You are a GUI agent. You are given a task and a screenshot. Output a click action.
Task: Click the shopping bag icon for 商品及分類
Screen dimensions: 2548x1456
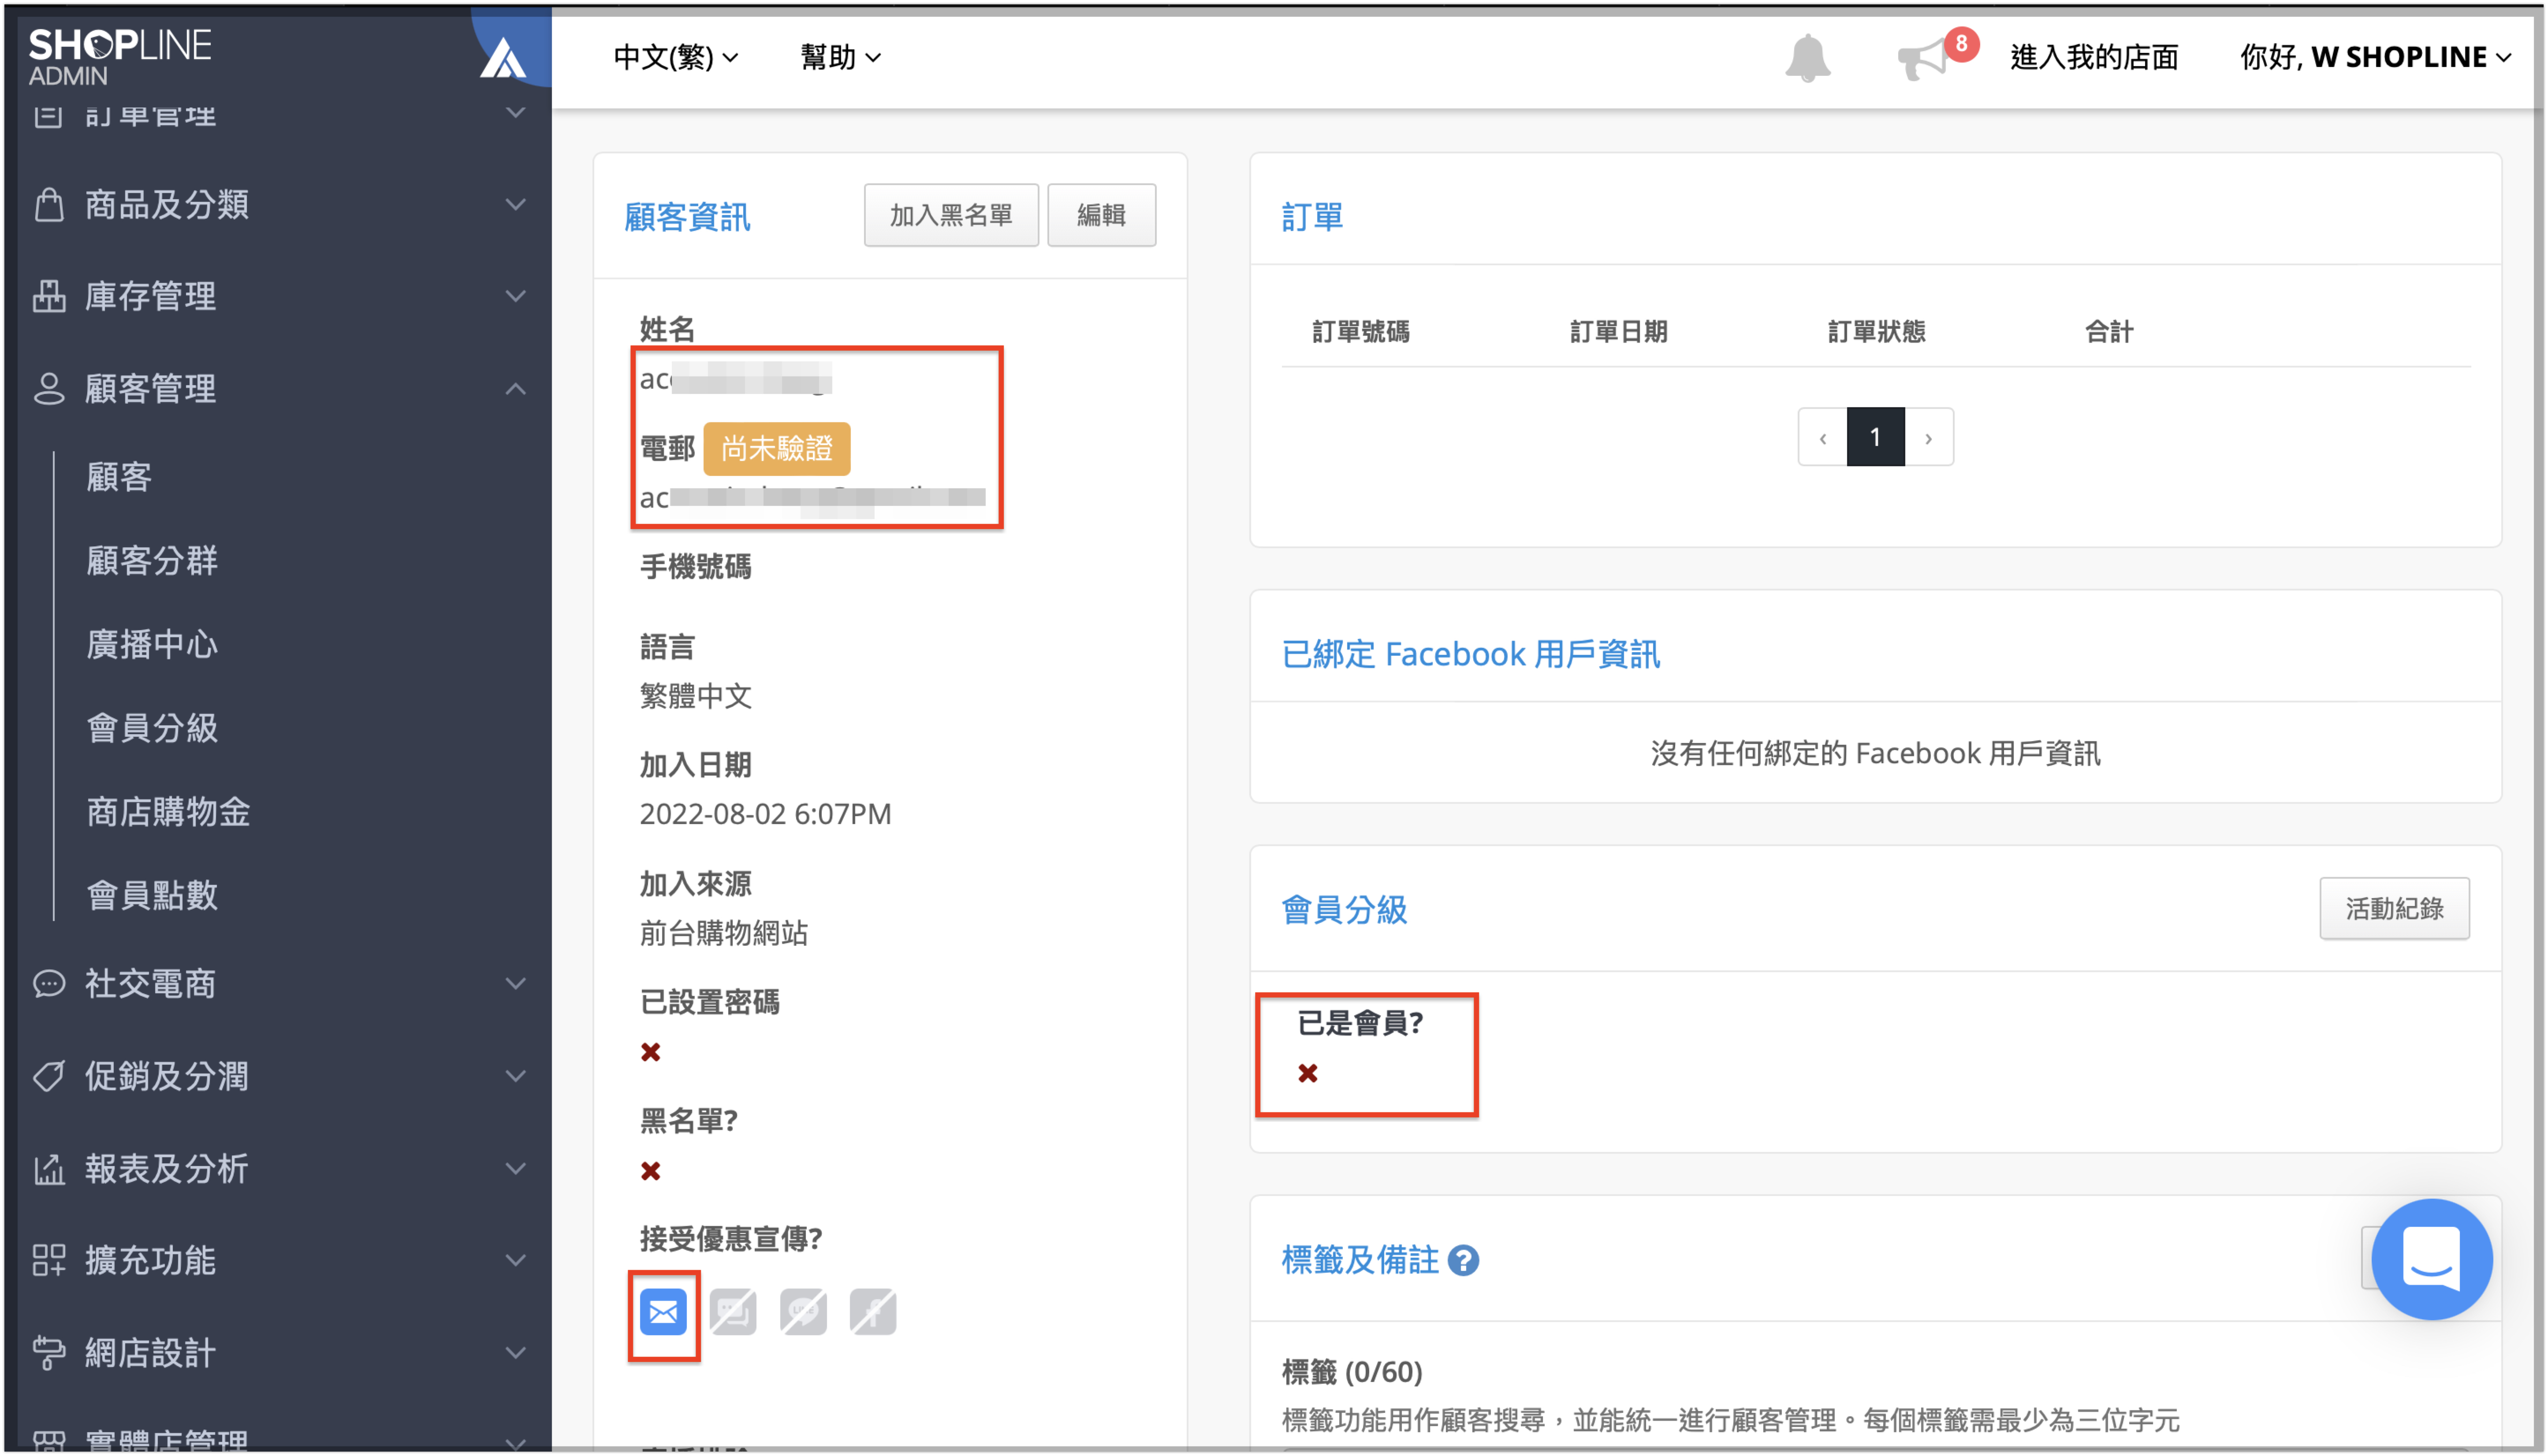tap(49, 204)
